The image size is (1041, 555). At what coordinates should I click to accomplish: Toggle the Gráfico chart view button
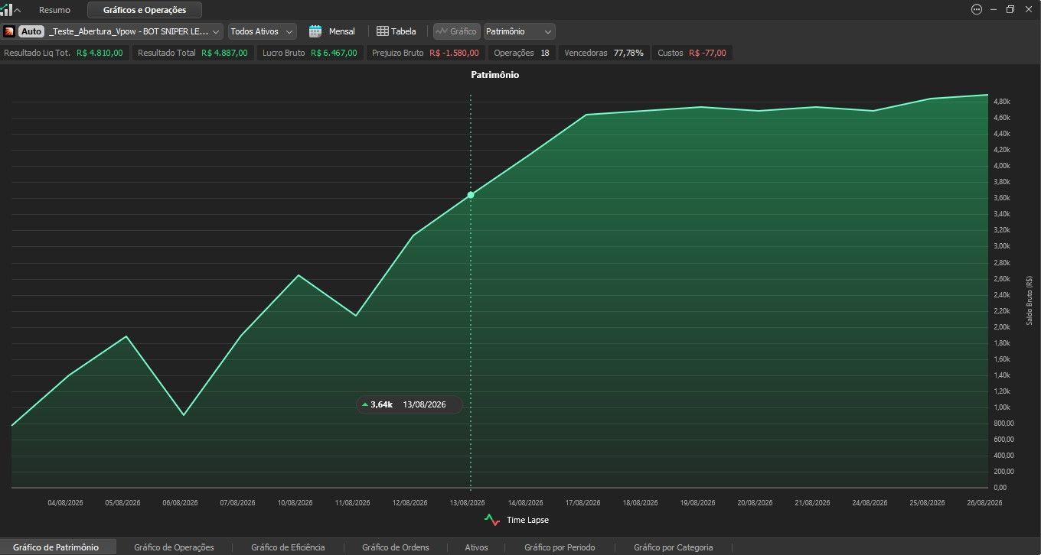pyautogui.click(x=456, y=31)
